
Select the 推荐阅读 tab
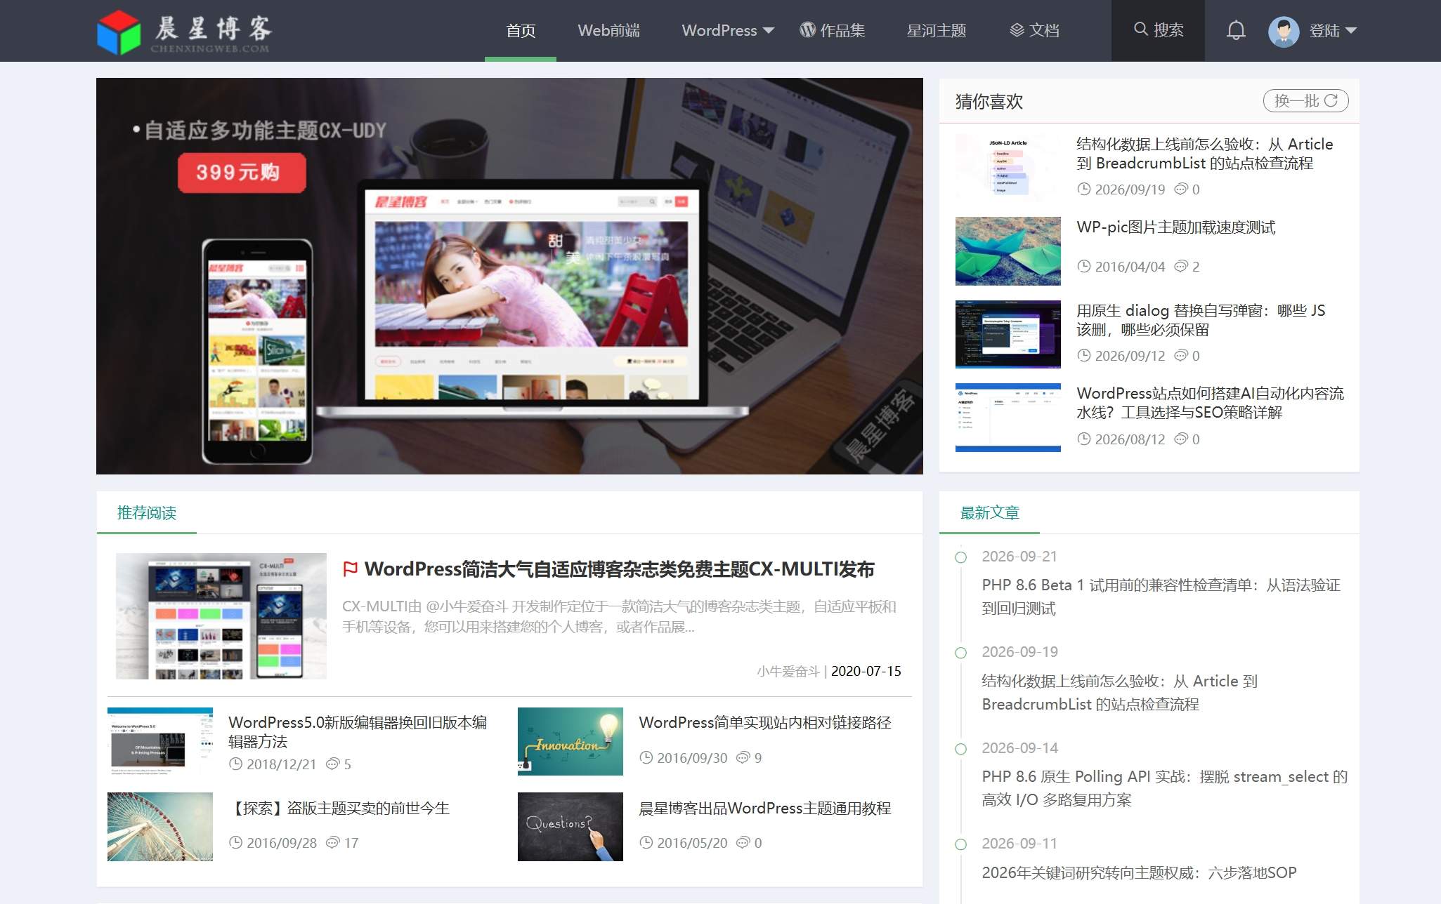point(146,513)
